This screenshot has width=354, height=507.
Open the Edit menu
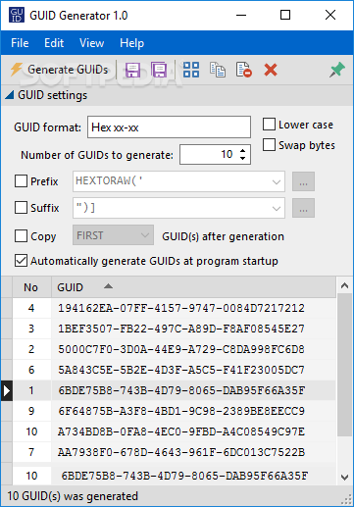click(54, 43)
